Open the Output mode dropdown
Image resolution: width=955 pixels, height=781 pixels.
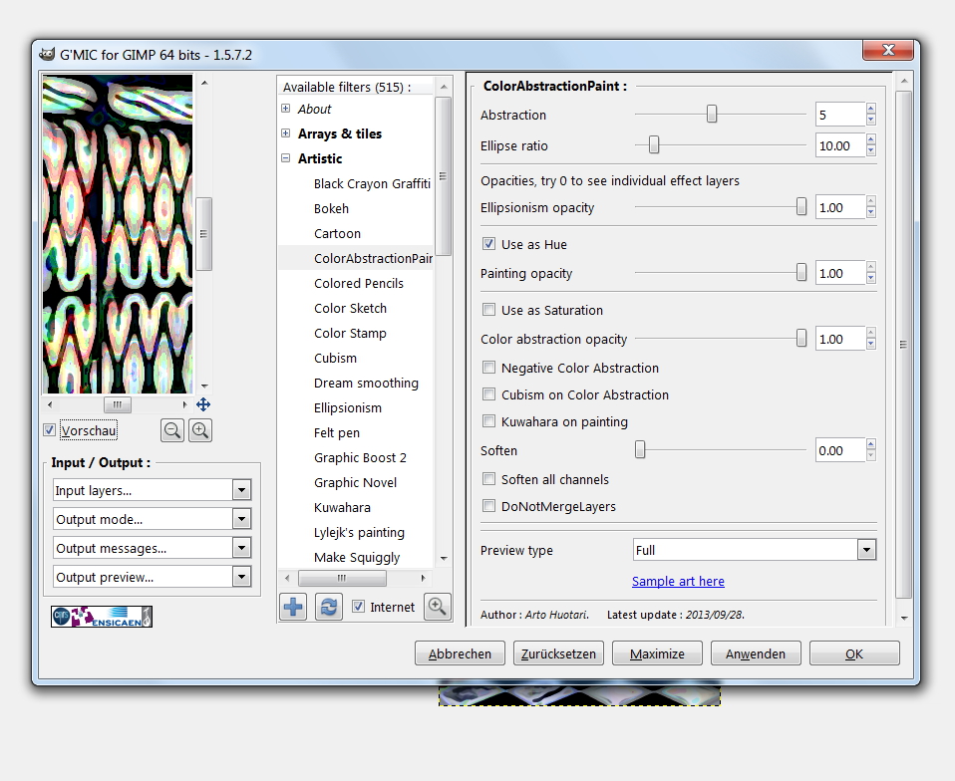click(153, 519)
